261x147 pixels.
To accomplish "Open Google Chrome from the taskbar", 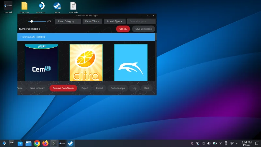I will [x=37, y=143].
